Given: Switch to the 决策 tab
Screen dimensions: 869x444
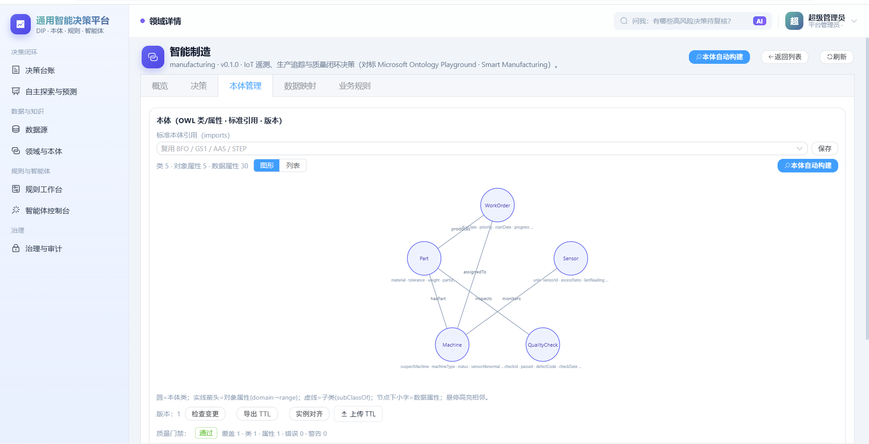Looking at the screenshot, I should pyautogui.click(x=199, y=86).
